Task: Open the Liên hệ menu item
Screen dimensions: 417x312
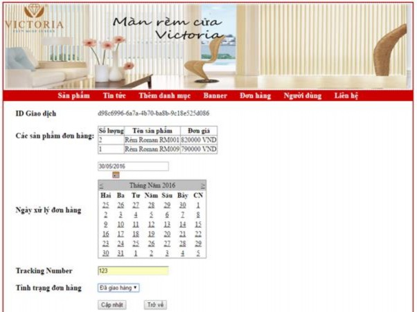Action: (x=346, y=95)
